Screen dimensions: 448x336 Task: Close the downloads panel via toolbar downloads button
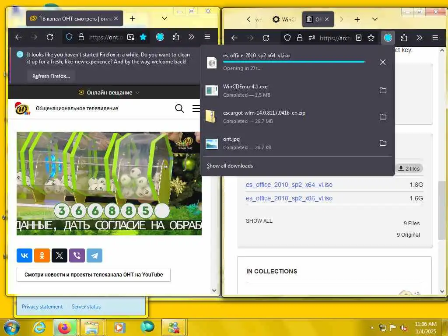coord(388,38)
